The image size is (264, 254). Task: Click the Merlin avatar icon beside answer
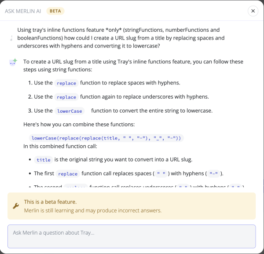[x=13, y=63]
